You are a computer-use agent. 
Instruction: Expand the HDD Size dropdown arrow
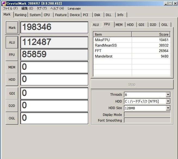tap(168, 108)
